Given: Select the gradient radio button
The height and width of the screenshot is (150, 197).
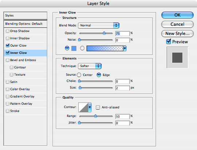Looking at the screenshot, I should [82, 48].
